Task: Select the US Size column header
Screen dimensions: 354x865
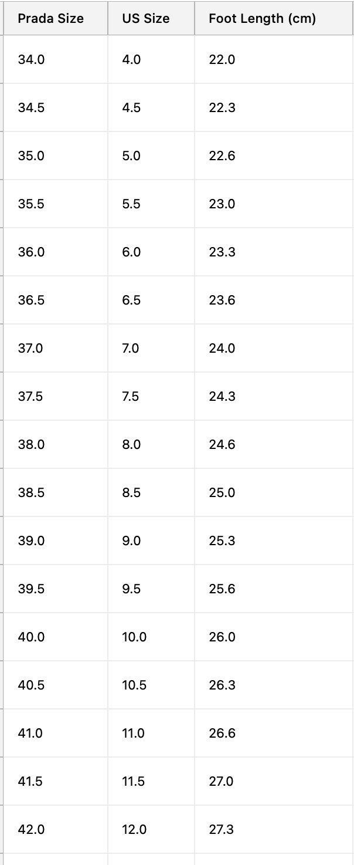Action: [x=151, y=18]
